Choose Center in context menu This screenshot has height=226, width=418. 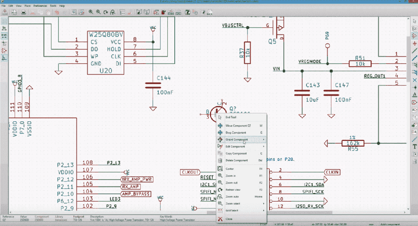click(242, 169)
